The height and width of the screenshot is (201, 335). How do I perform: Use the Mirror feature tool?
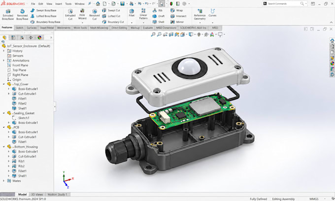pos(177,22)
